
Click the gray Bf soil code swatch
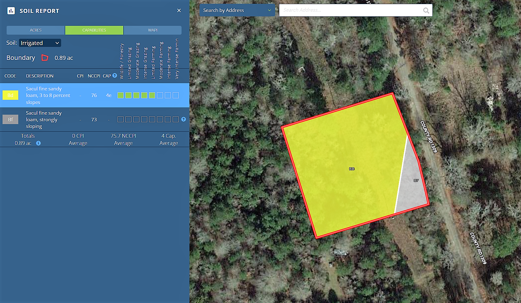tap(10, 119)
